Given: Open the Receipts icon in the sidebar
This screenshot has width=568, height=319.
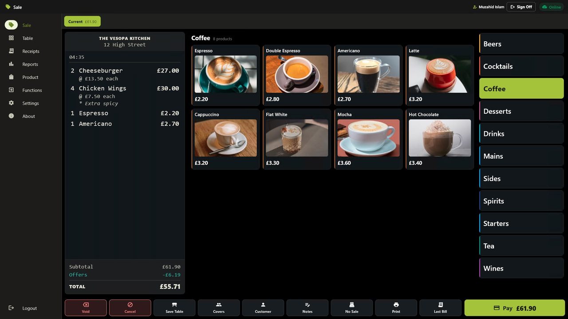Looking at the screenshot, I should (12, 51).
